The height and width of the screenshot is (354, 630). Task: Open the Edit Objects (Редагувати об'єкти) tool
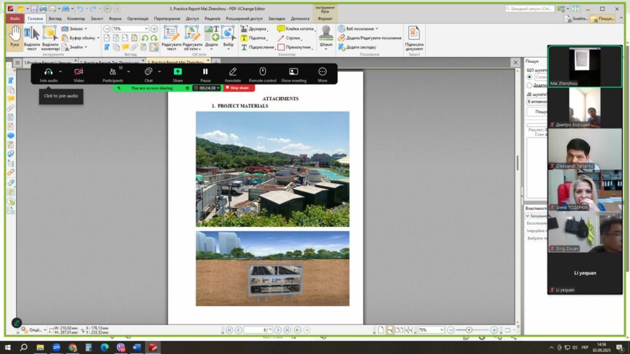(x=192, y=39)
